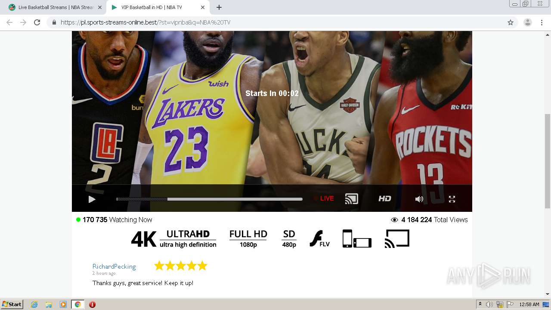Open Action Center flag icon
The image size is (551, 310).
(x=510, y=304)
